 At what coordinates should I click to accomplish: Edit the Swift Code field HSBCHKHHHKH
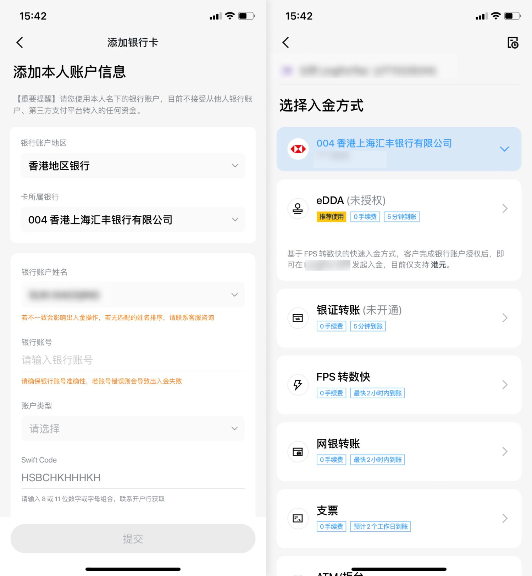coord(133,478)
